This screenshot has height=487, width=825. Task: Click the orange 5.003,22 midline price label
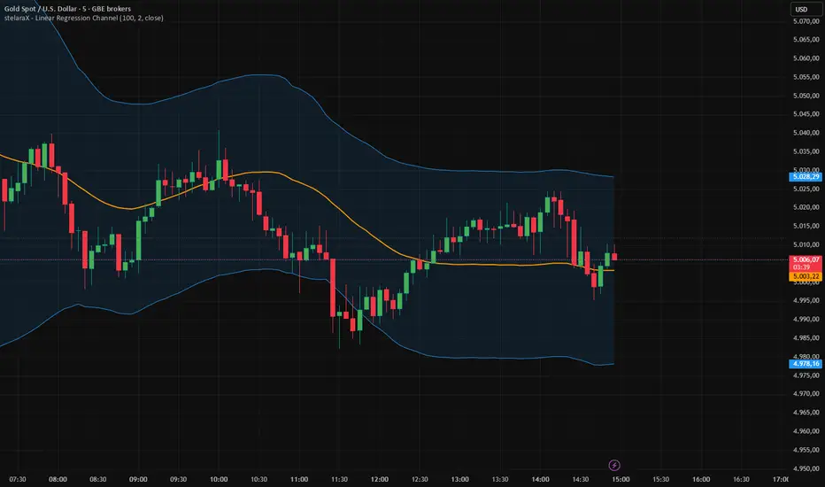coord(805,277)
